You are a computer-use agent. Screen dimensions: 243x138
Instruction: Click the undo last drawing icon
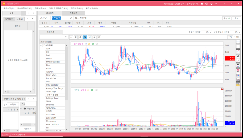[x=238, y=65]
